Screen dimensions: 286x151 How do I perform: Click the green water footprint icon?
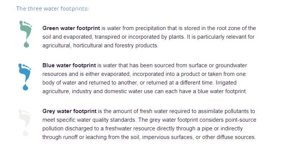24,31
